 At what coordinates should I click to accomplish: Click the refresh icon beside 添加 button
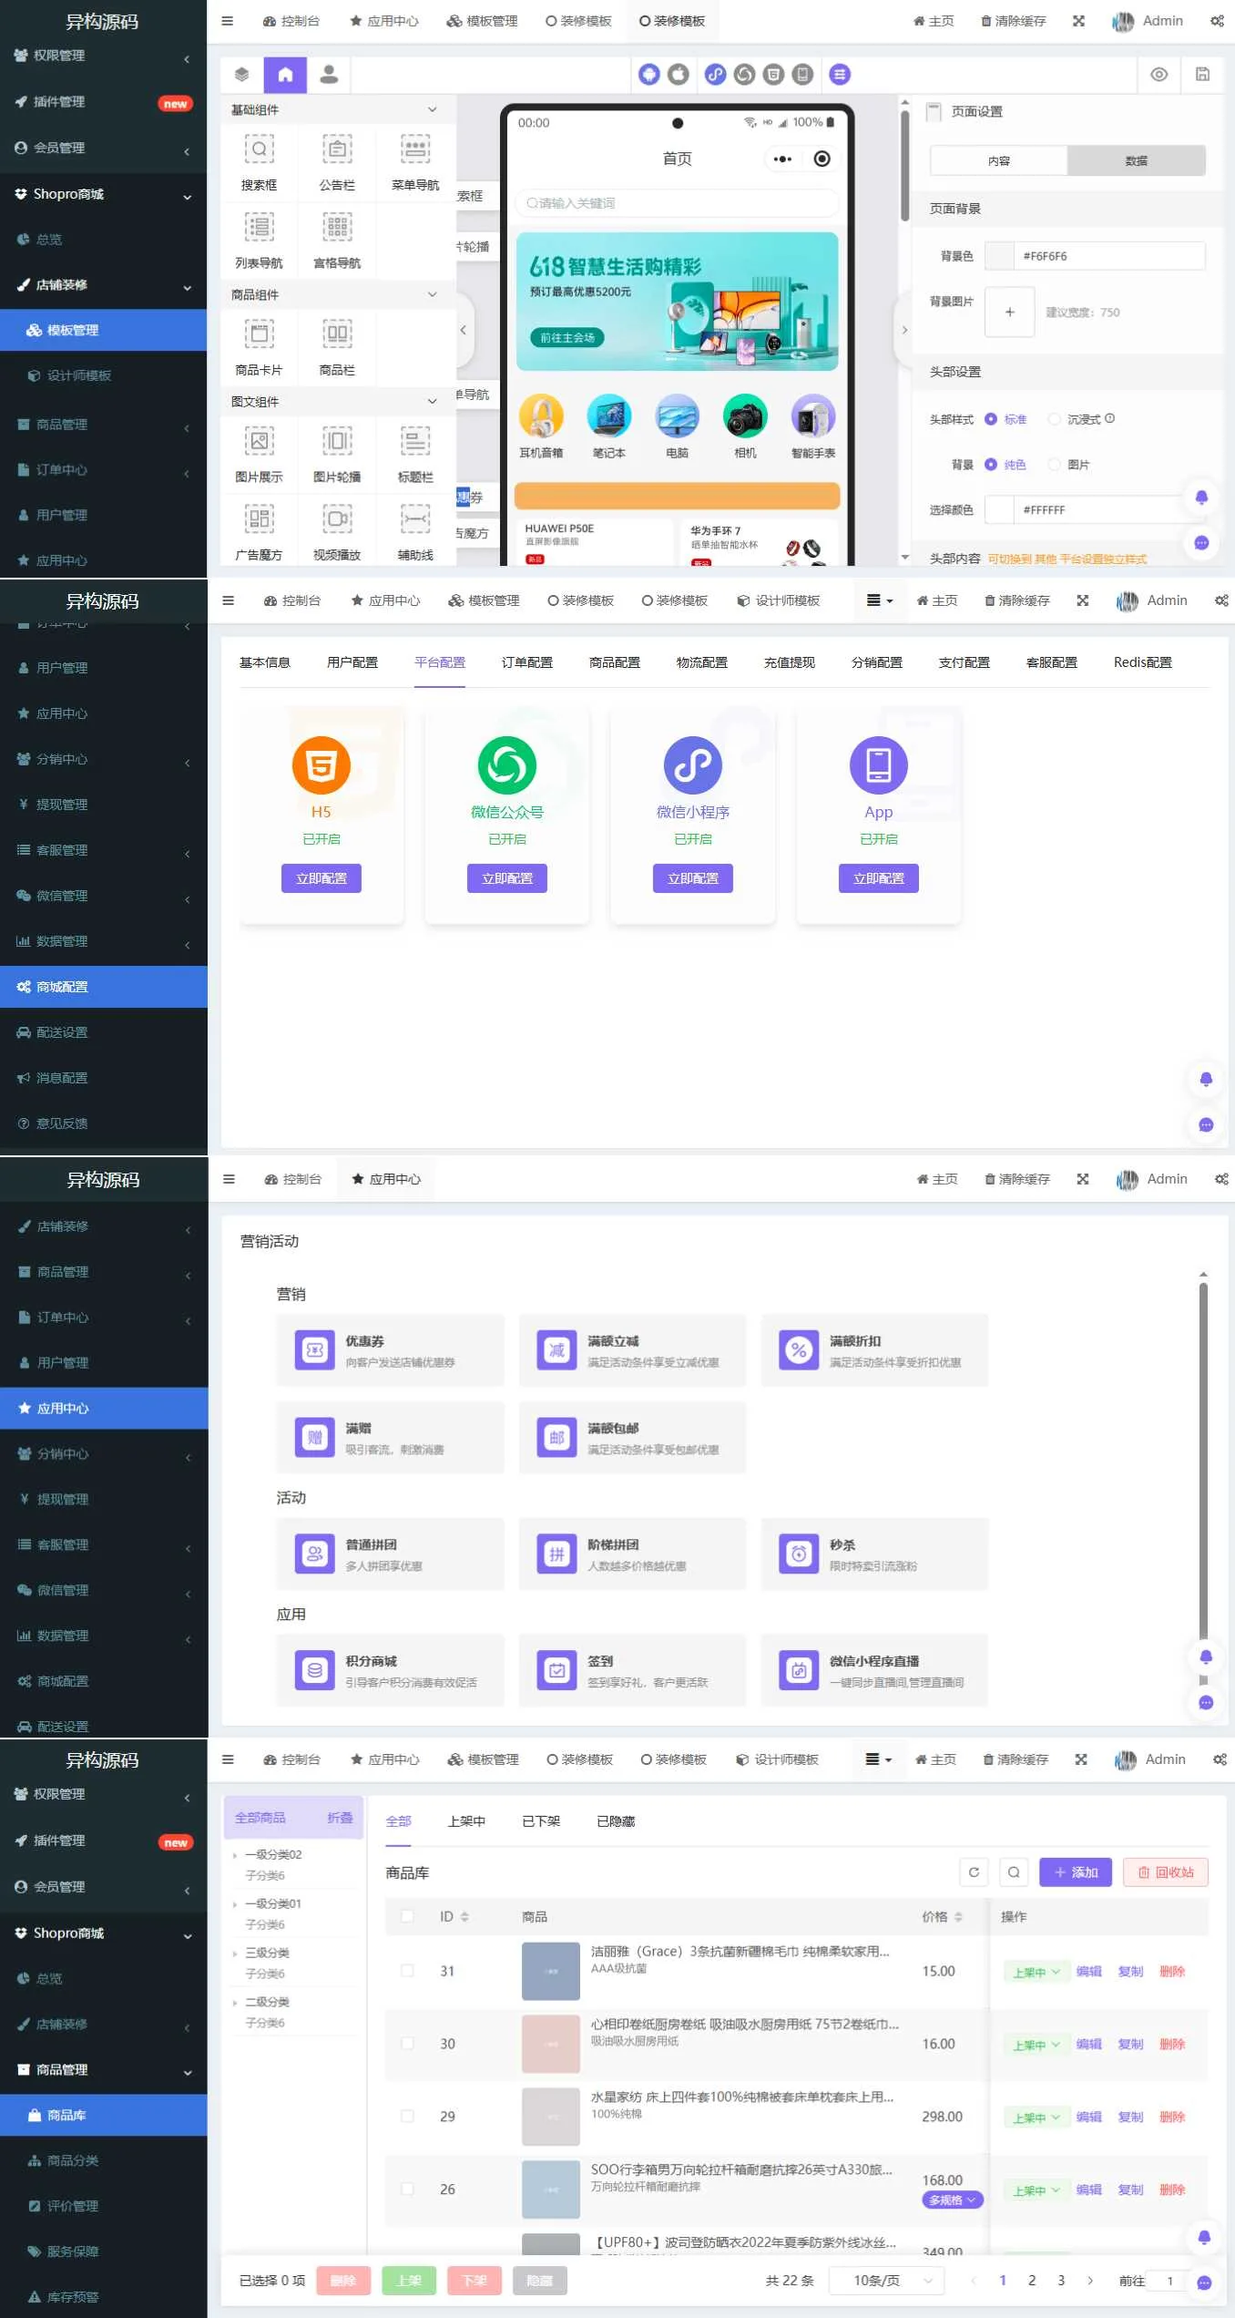click(x=974, y=1872)
